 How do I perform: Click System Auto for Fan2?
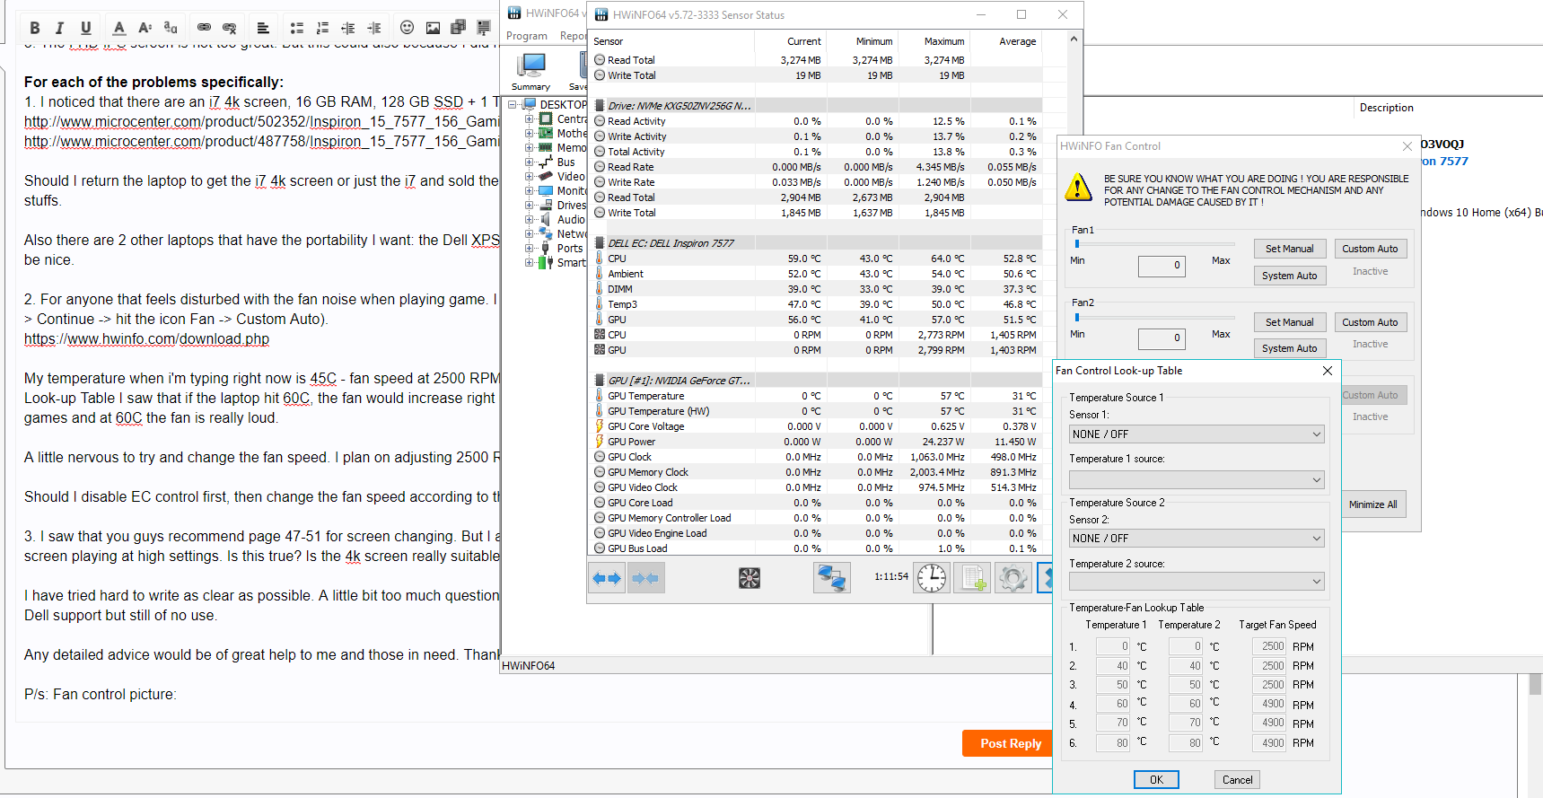(1289, 348)
